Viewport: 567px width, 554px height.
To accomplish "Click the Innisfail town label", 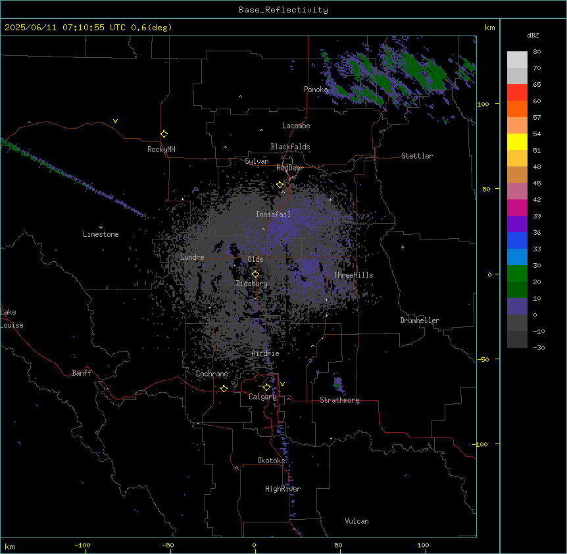I will pos(273,214).
